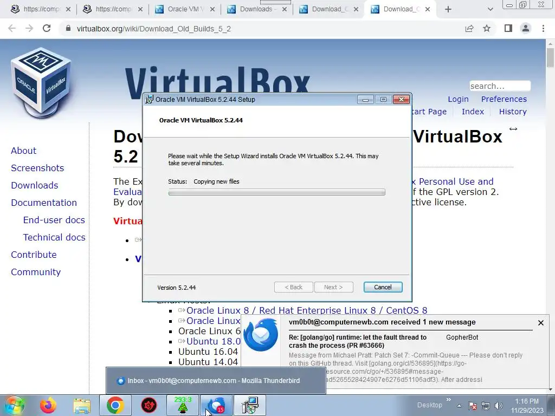Screen dimensions: 555x416
Task: Open Screenshots in the sidebar
Action: [x=37, y=168]
